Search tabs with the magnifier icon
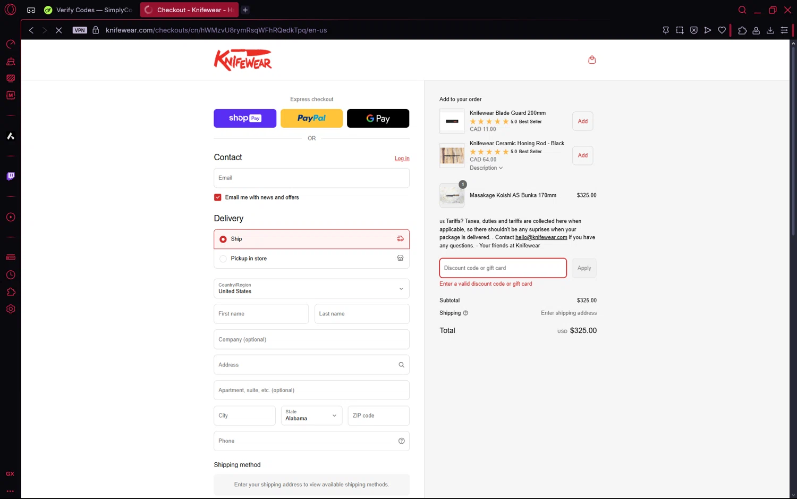The image size is (797, 499). tap(742, 10)
